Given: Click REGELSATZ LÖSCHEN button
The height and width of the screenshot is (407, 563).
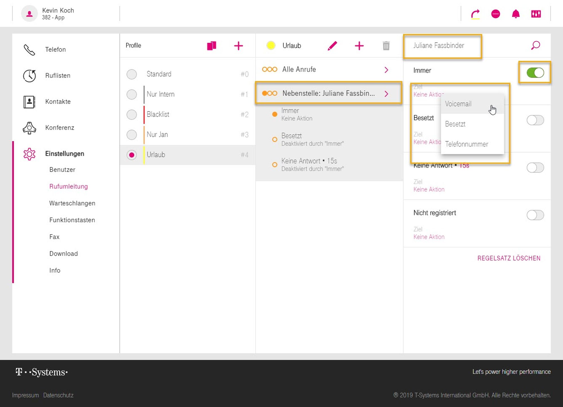Looking at the screenshot, I should pos(509,258).
